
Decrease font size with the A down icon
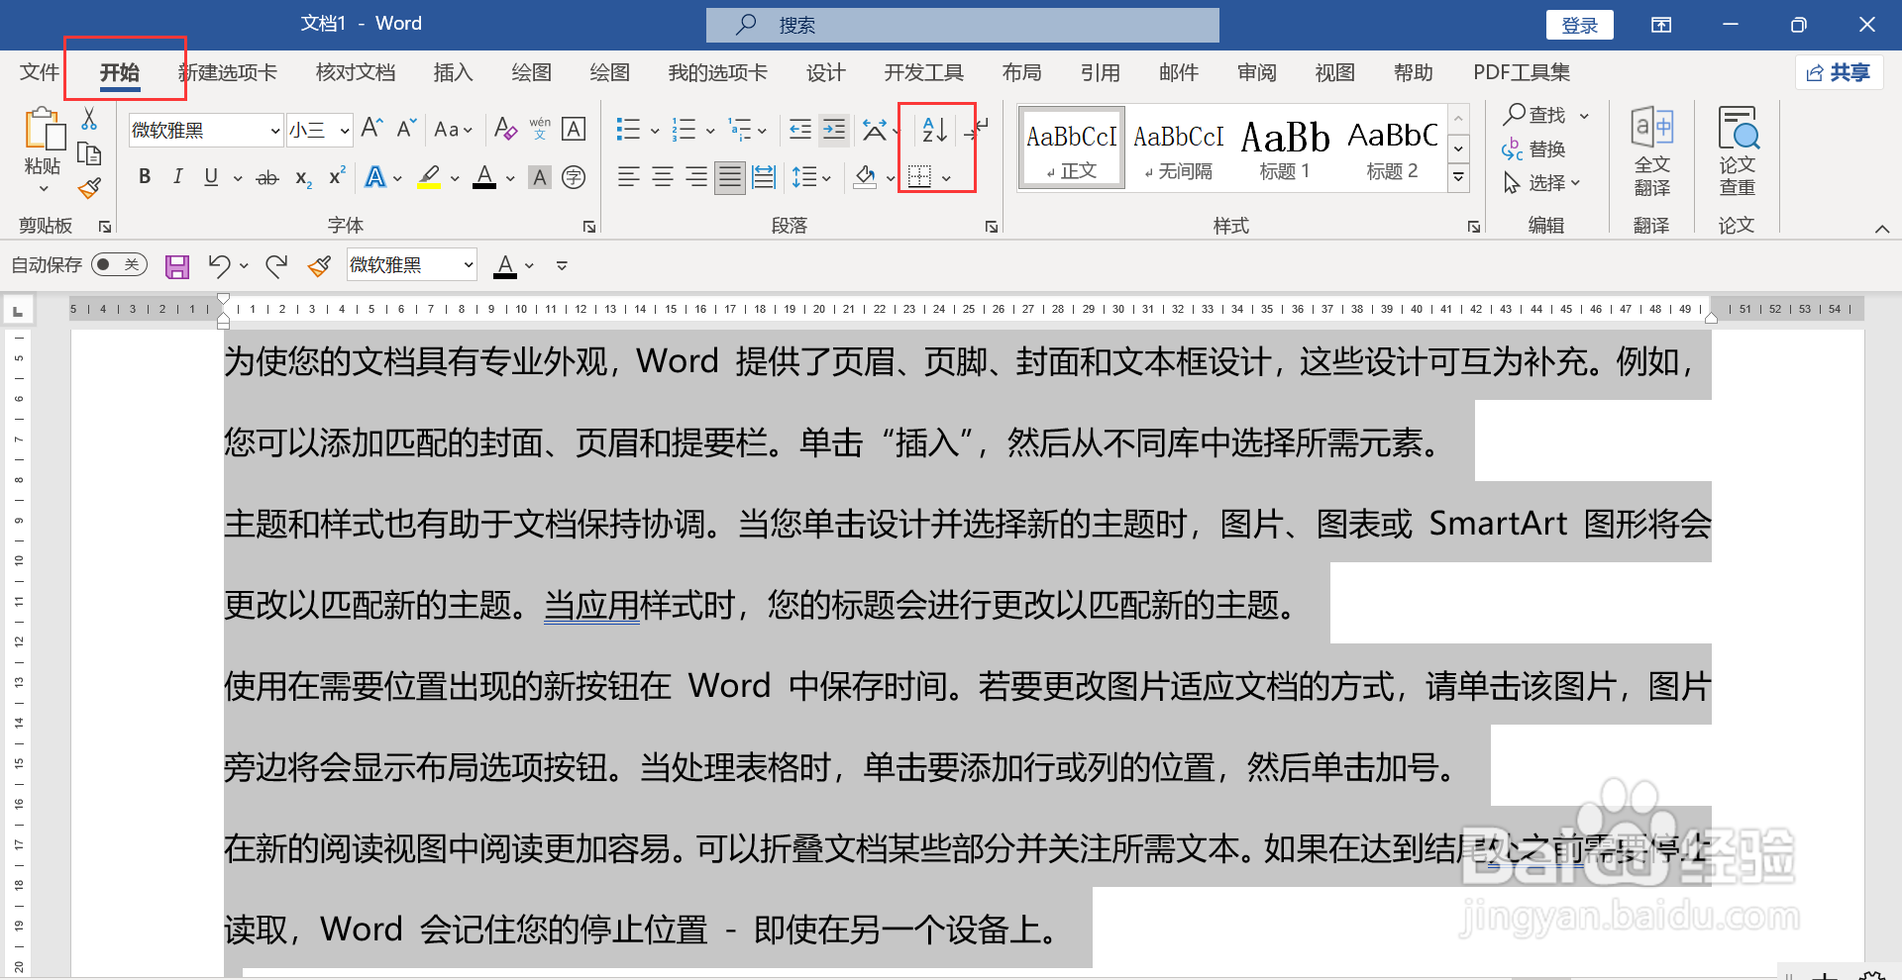[x=406, y=129]
